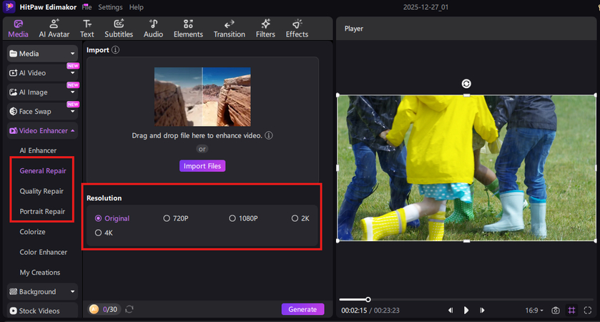
Task: Open the Transition tab
Action: click(230, 29)
